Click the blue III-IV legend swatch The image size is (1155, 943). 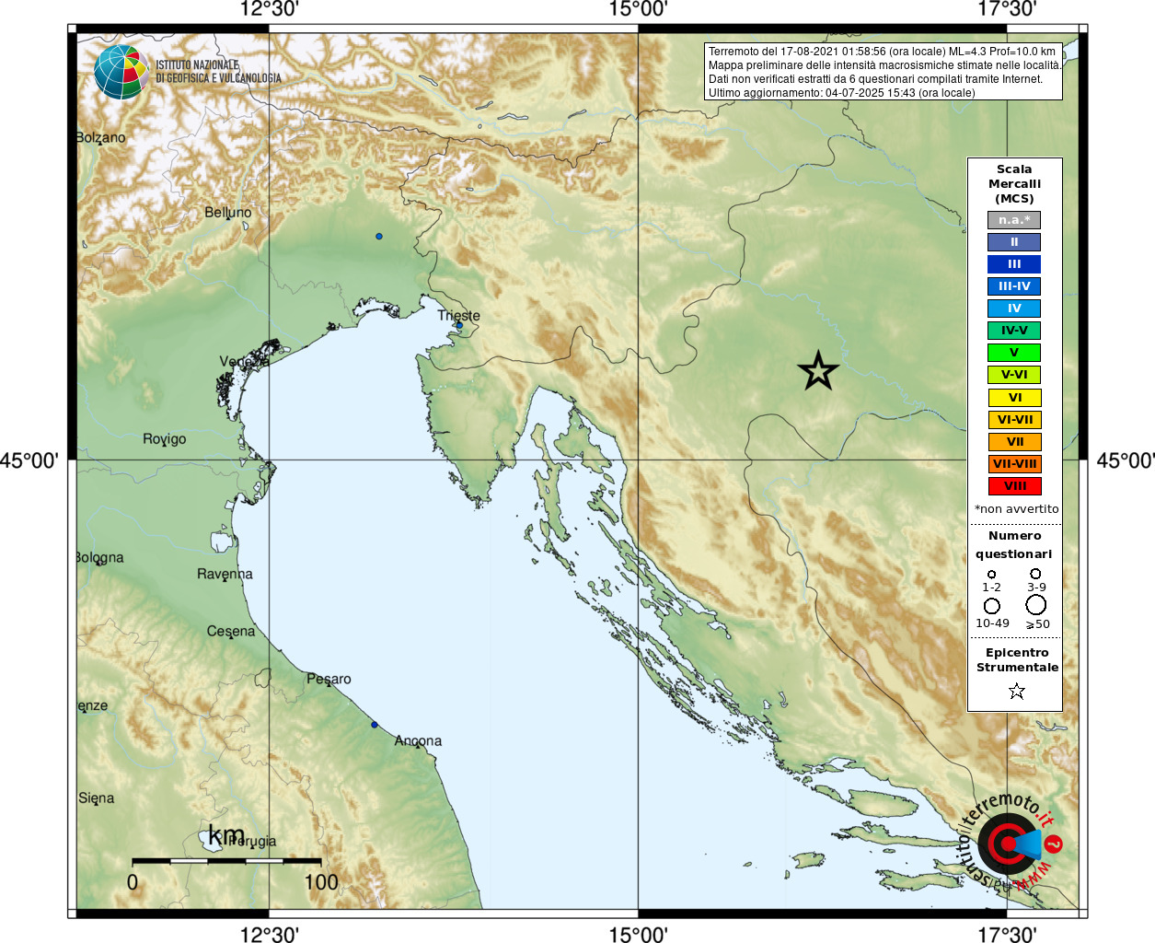(x=1014, y=286)
